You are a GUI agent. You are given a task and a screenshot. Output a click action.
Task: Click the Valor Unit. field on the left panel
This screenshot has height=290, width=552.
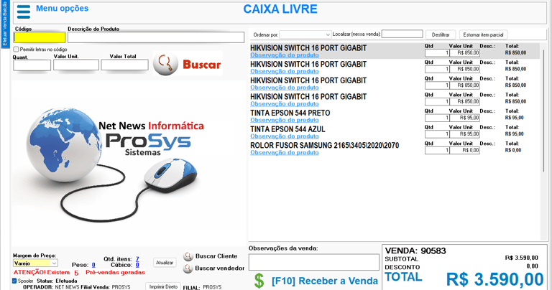point(76,65)
